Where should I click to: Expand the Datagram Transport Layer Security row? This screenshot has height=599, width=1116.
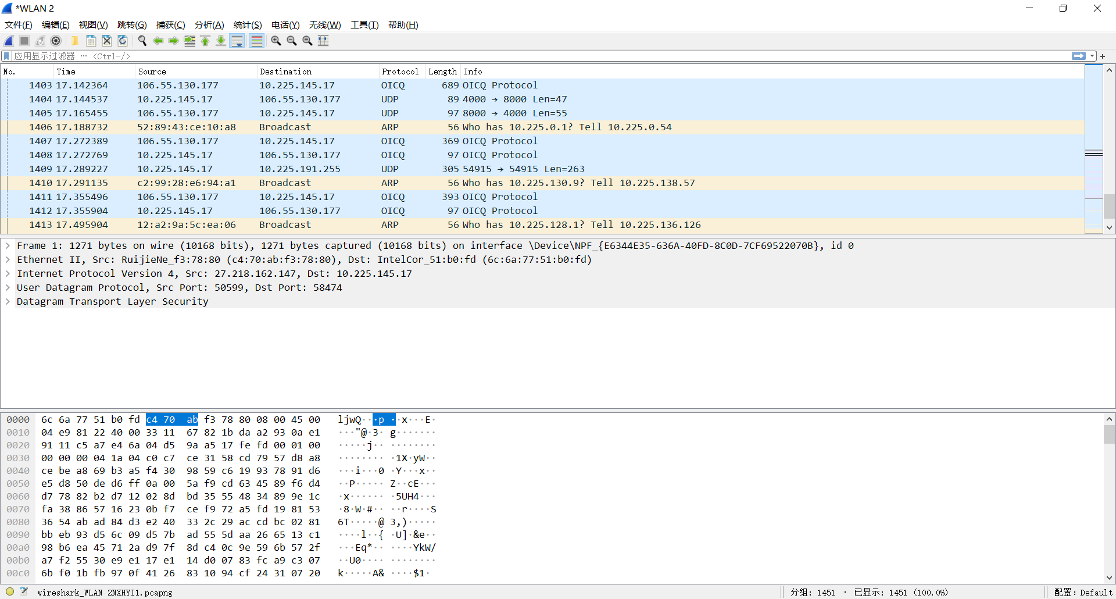point(8,302)
